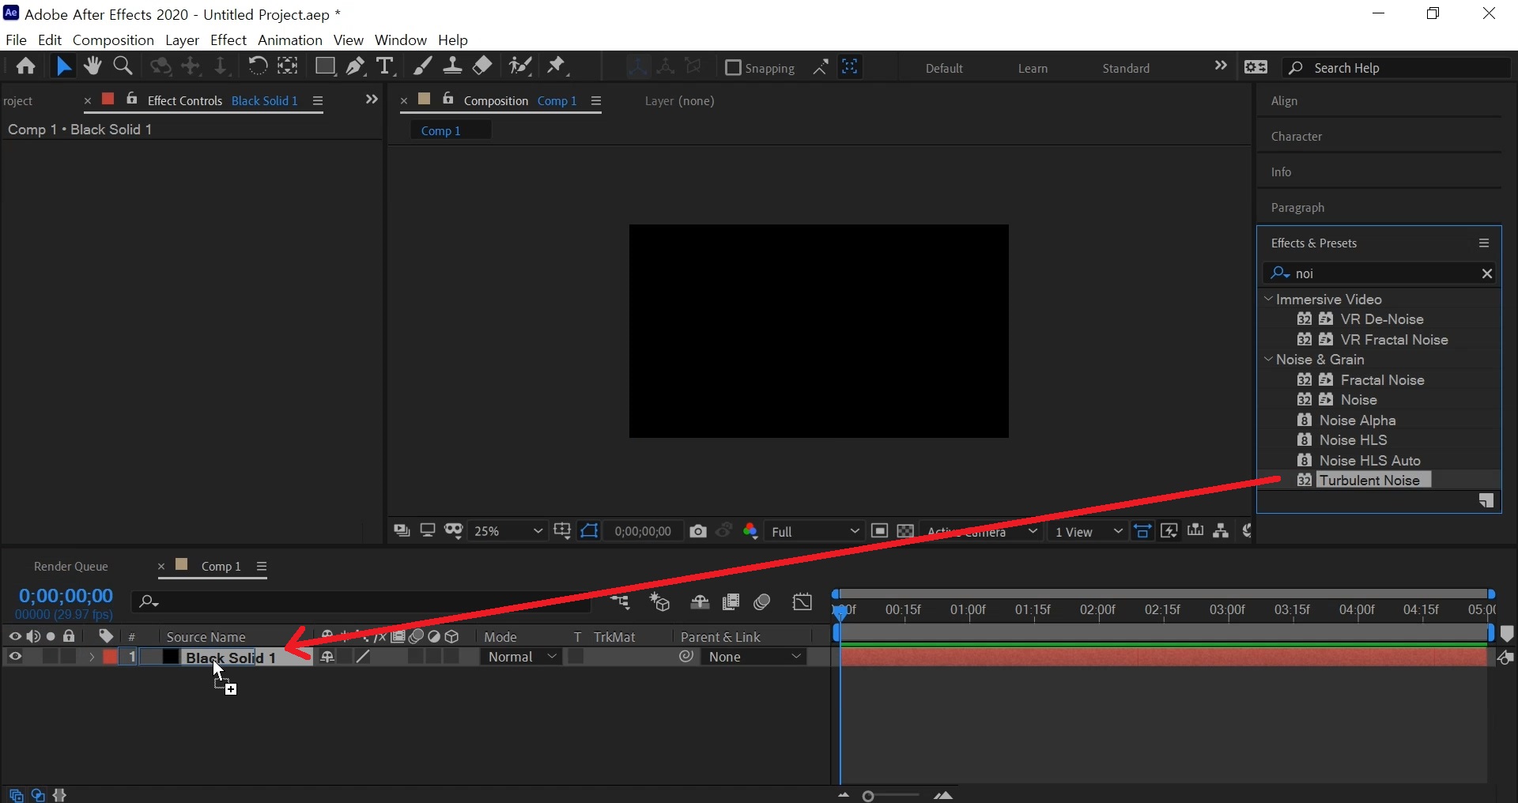The width and height of the screenshot is (1518, 803).
Task: Enable the Snapping checkbox
Action: click(733, 68)
